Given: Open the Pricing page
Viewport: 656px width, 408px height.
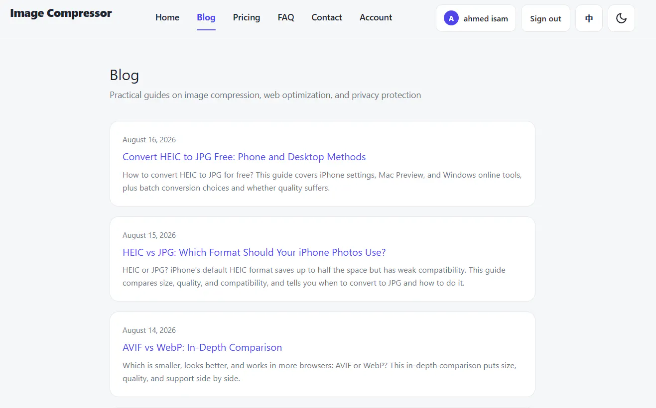Looking at the screenshot, I should [x=247, y=17].
